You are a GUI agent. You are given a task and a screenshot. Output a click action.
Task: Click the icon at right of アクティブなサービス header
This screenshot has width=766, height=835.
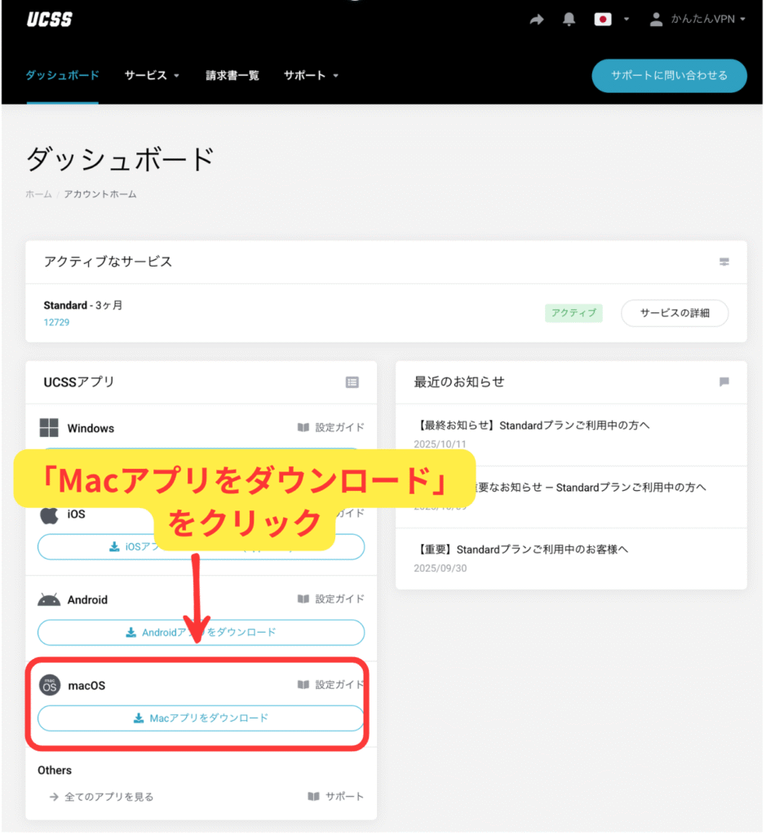[x=724, y=263]
